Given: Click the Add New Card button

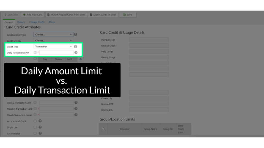Looking at the screenshot, I should [33, 15].
